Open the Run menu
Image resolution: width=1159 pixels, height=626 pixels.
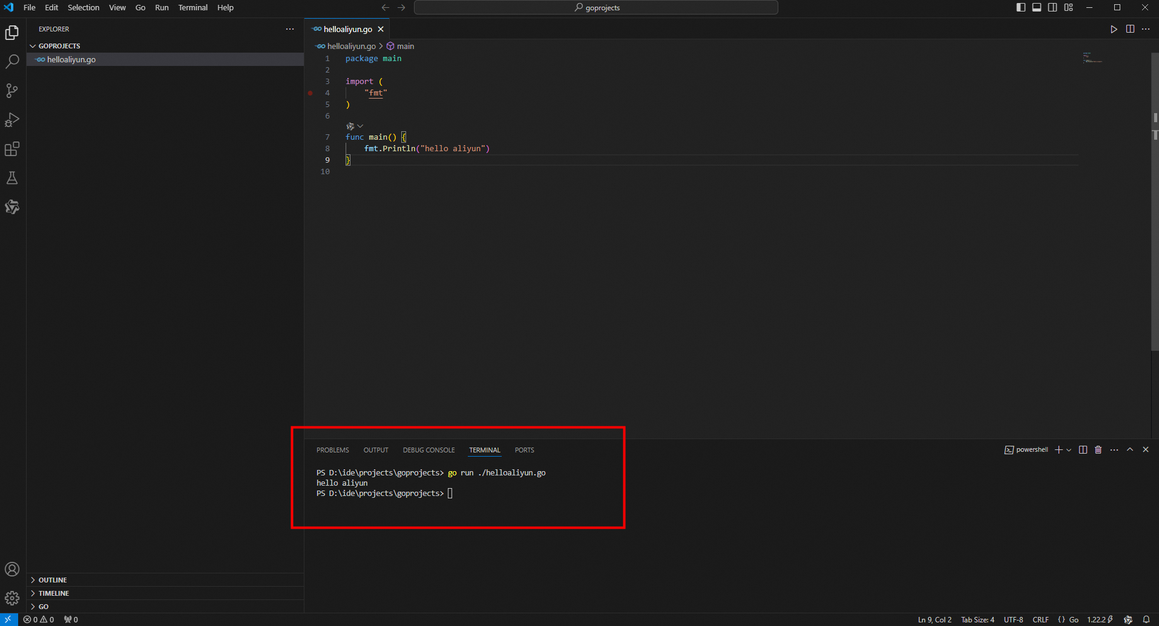coord(162,7)
